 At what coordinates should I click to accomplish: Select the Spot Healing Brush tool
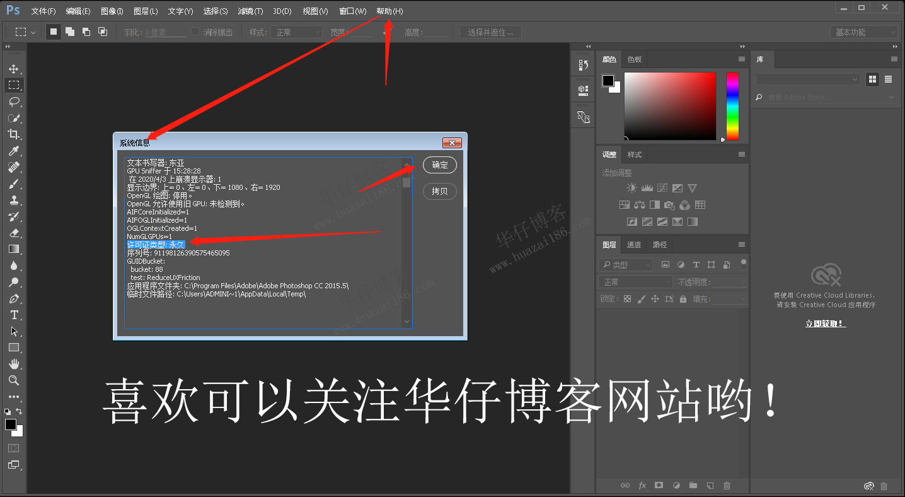tap(13, 167)
